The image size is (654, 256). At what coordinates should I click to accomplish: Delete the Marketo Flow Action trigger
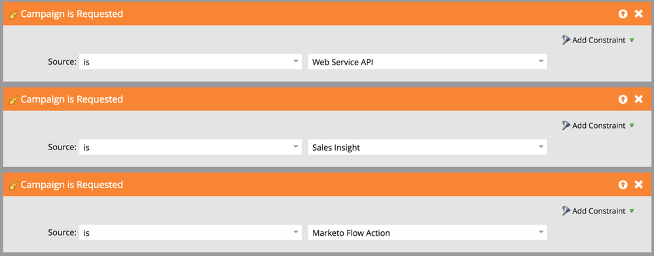(x=638, y=185)
